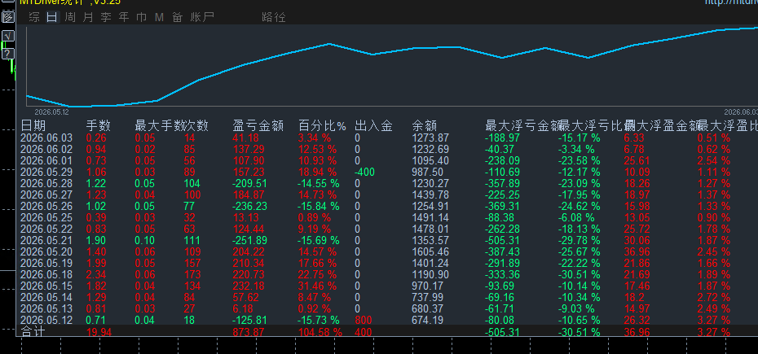Click the -188.97 floating loss value

pos(502,138)
